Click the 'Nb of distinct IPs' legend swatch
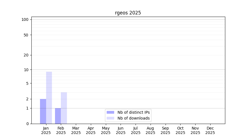Image resolution: width=250 pixels, height=139 pixels. pyautogui.click(x=110, y=112)
